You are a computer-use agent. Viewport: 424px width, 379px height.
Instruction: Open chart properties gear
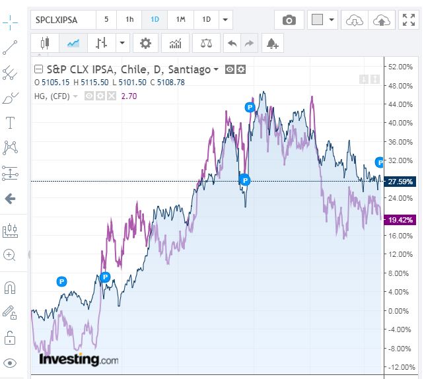point(145,43)
